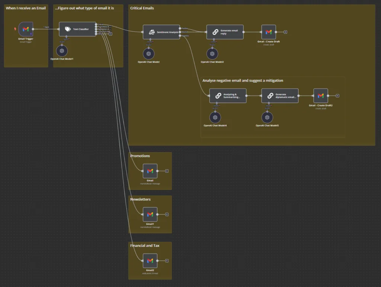Add node after Text Classifier Other output
This screenshot has height=287, width=381.
(111, 34)
